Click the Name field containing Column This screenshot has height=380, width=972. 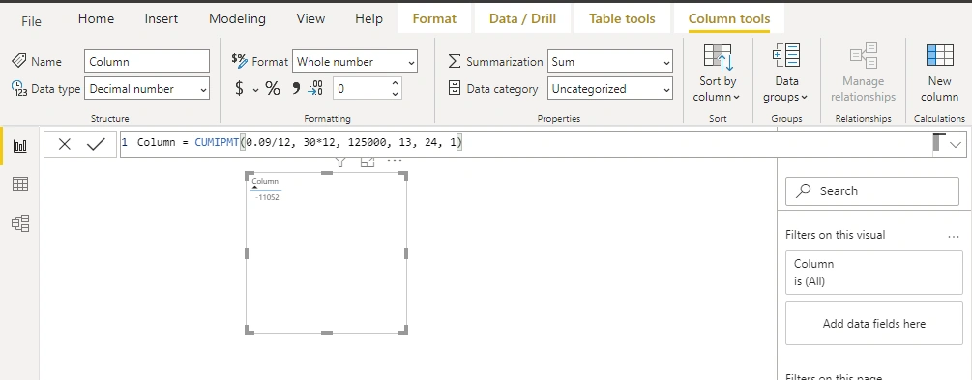tap(147, 61)
